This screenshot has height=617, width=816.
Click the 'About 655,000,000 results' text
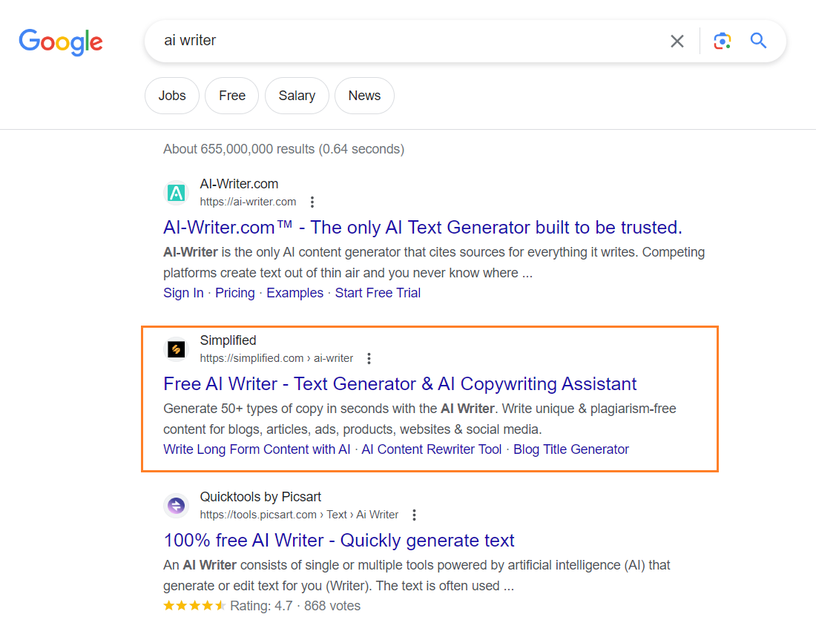click(283, 149)
